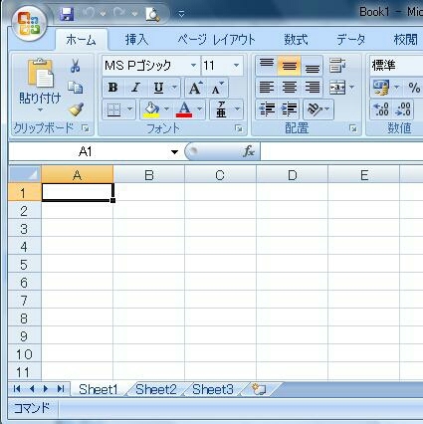The image size is (423, 424).
Task: Open the MS Pゴシック font name dropdown
Action: click(x=194, y=66)
